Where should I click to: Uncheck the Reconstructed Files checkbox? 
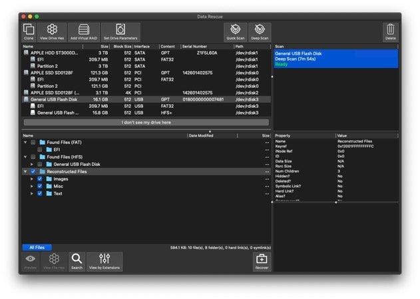(x=33, y=171)
